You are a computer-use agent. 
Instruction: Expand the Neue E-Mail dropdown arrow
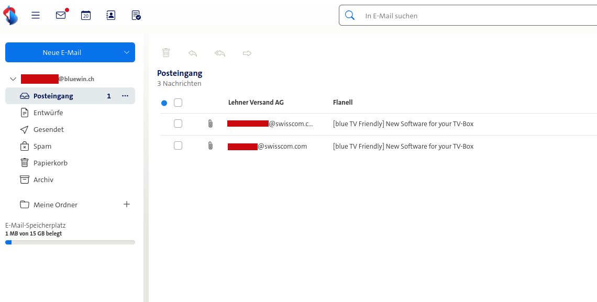tap(127, 52)
